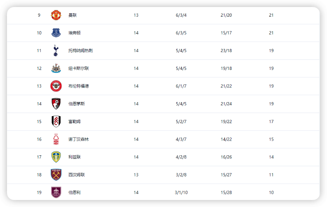327x207 pixels.
Task: Click goals 15/28 in 伯恩利 row
Action: point(226,192)
